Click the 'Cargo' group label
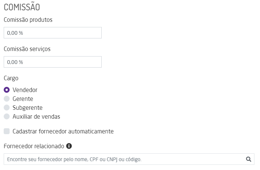260x170 pixels. (x=11, y=78)
